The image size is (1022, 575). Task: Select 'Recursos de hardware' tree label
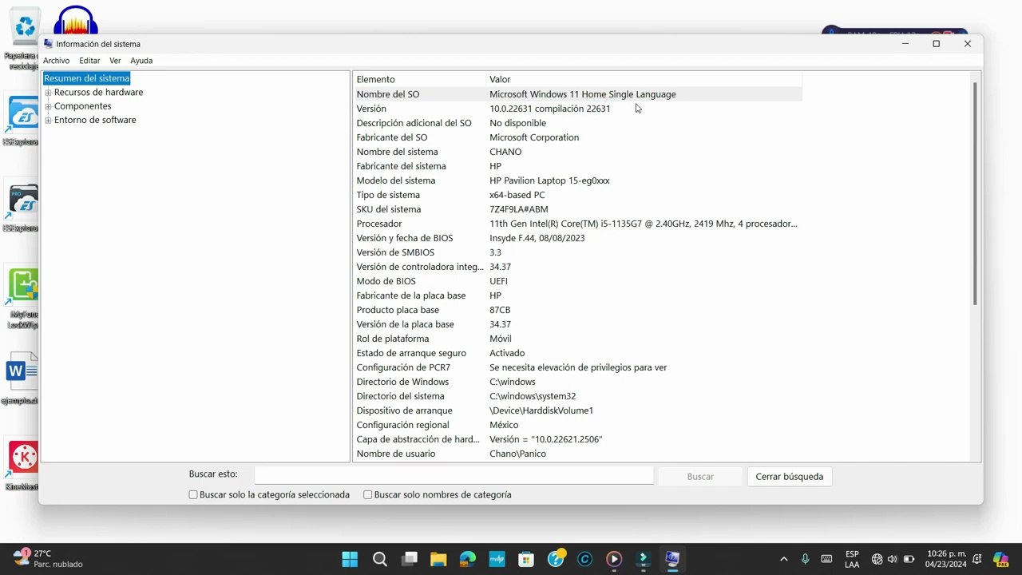pos(98,93)
